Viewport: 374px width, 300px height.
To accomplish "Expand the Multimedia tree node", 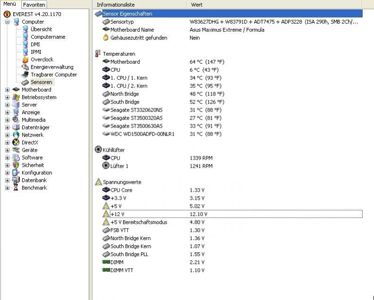I will pyautogui.click(x=8, y=120).
